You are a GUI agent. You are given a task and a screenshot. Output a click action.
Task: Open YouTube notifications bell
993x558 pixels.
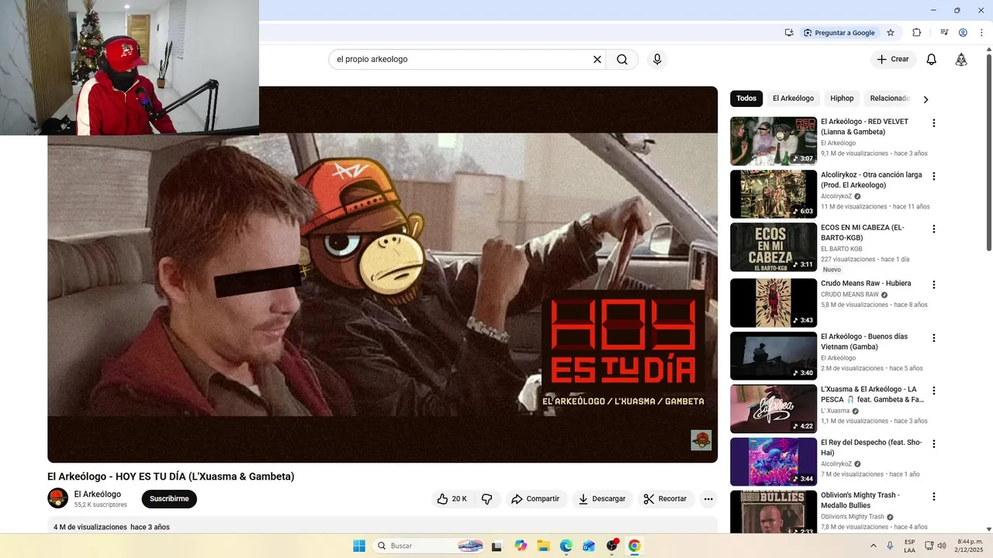coord(932,60)
